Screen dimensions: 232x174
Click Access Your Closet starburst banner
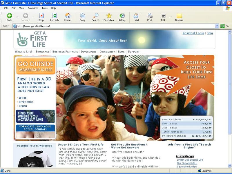(197, 70)
